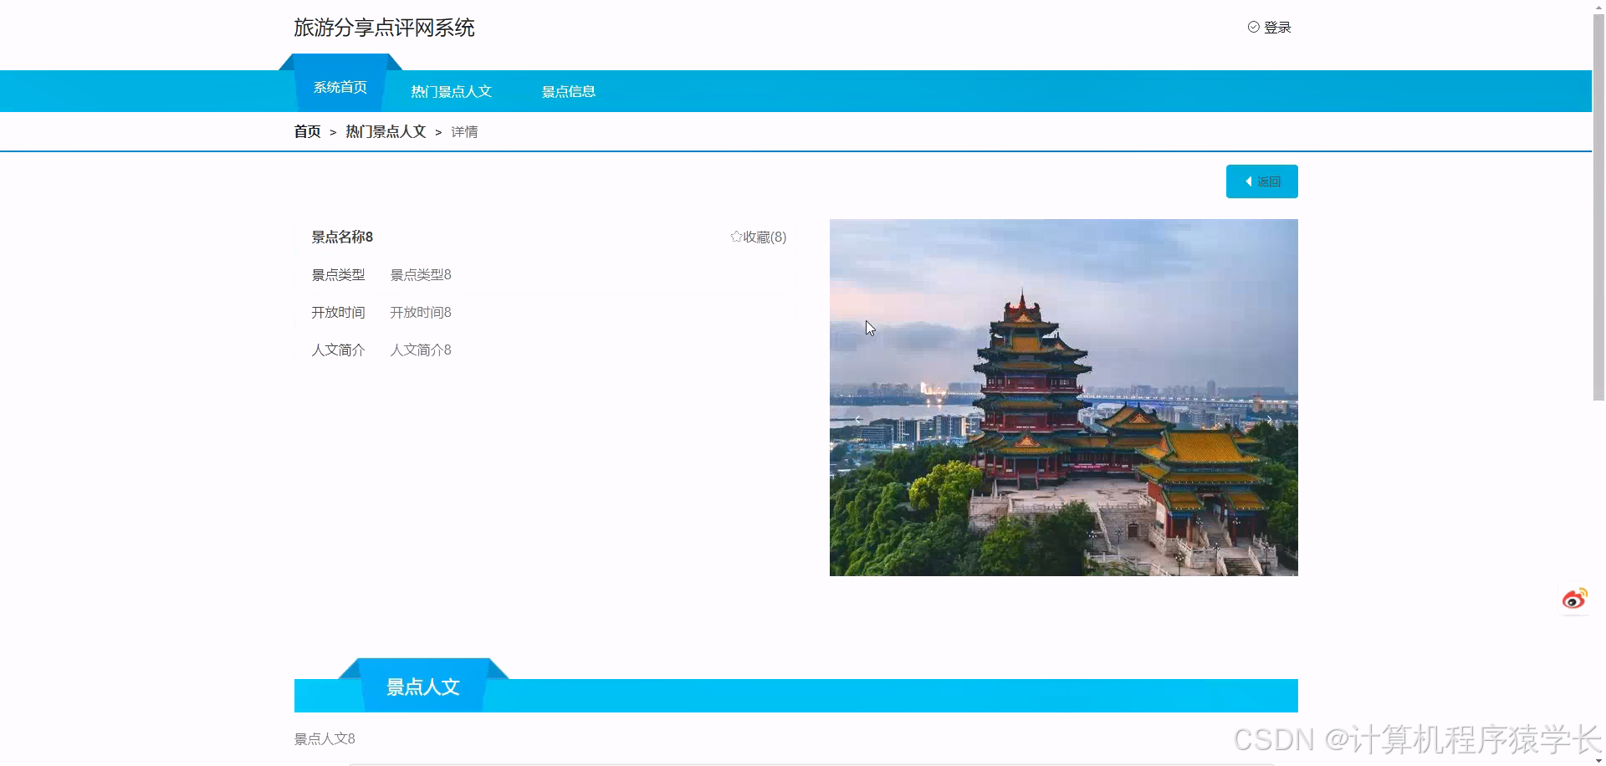Image resolution: width=1606 pixels, height=766 pixels.
Task: Navigate to 首页 via the breadcrumb
Action: [306, 131]
